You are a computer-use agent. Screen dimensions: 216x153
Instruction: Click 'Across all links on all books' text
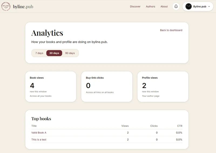100,92
